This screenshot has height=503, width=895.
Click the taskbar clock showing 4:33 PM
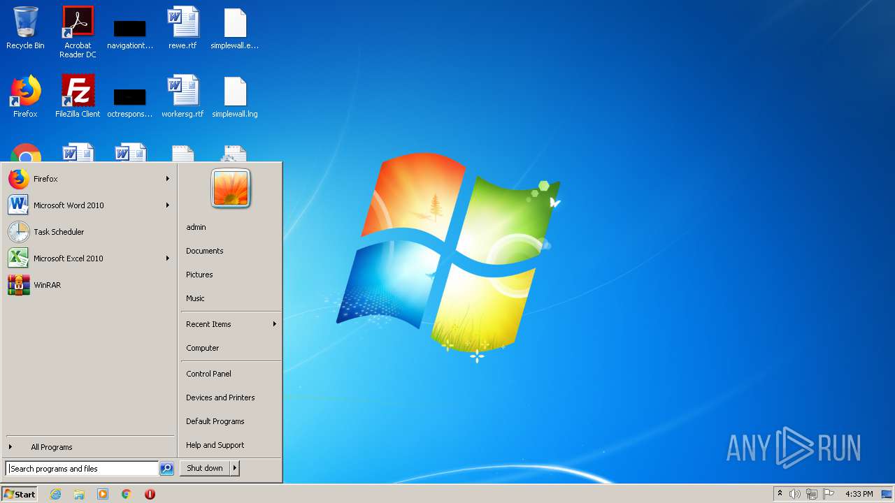(859, 494)
